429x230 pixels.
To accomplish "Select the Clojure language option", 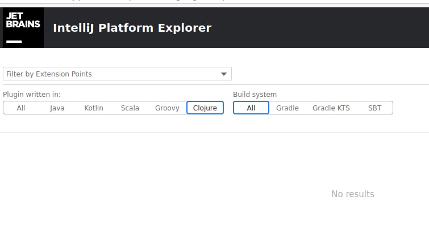I will coord(205,108).
